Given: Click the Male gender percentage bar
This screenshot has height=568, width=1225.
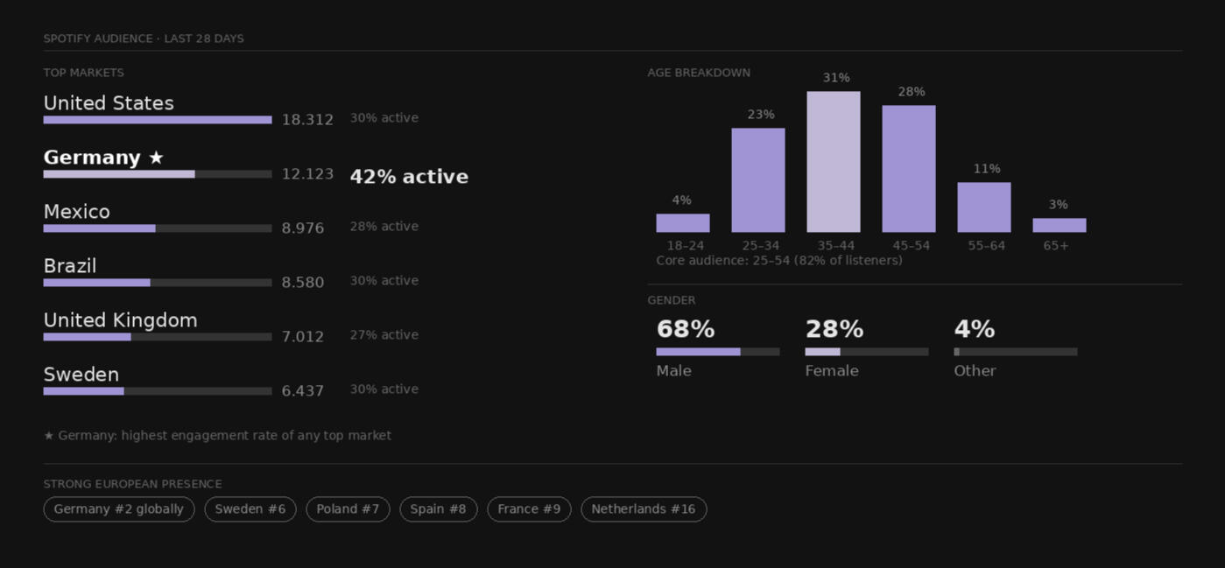Looking at the screenshot, I should [718, 352].
